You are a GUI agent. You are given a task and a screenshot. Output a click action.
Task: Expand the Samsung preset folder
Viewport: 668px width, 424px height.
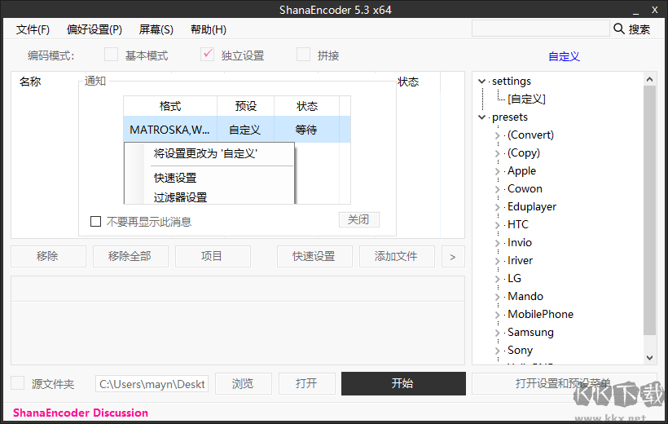click(x=497, y=333)
